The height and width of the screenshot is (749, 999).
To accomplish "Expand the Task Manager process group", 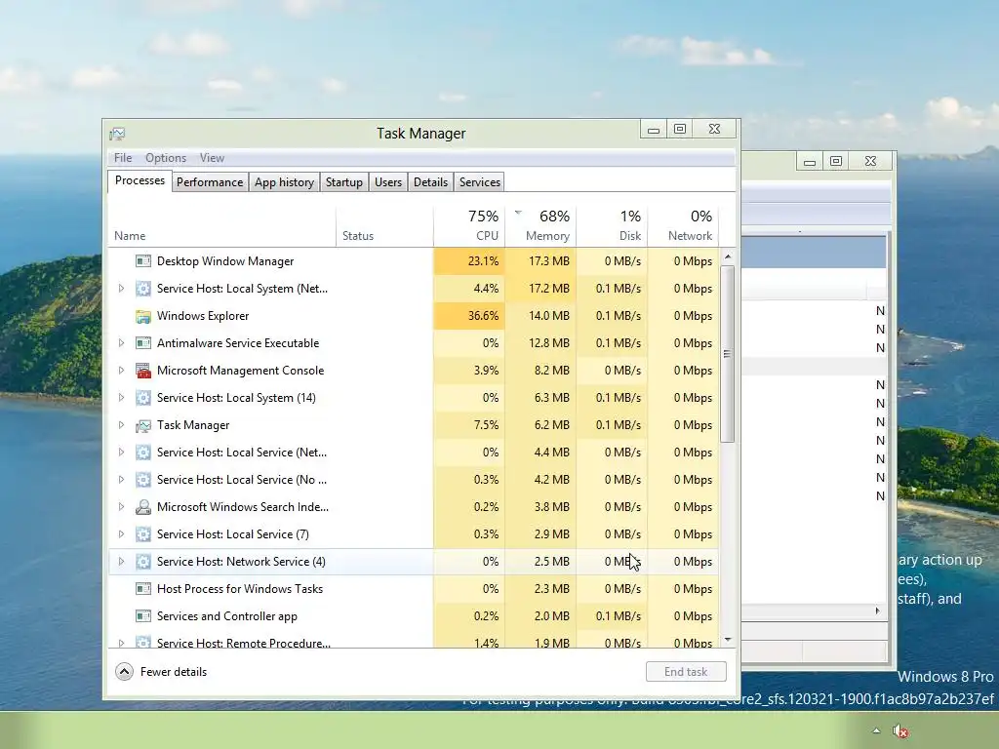I will coord(121,425).
